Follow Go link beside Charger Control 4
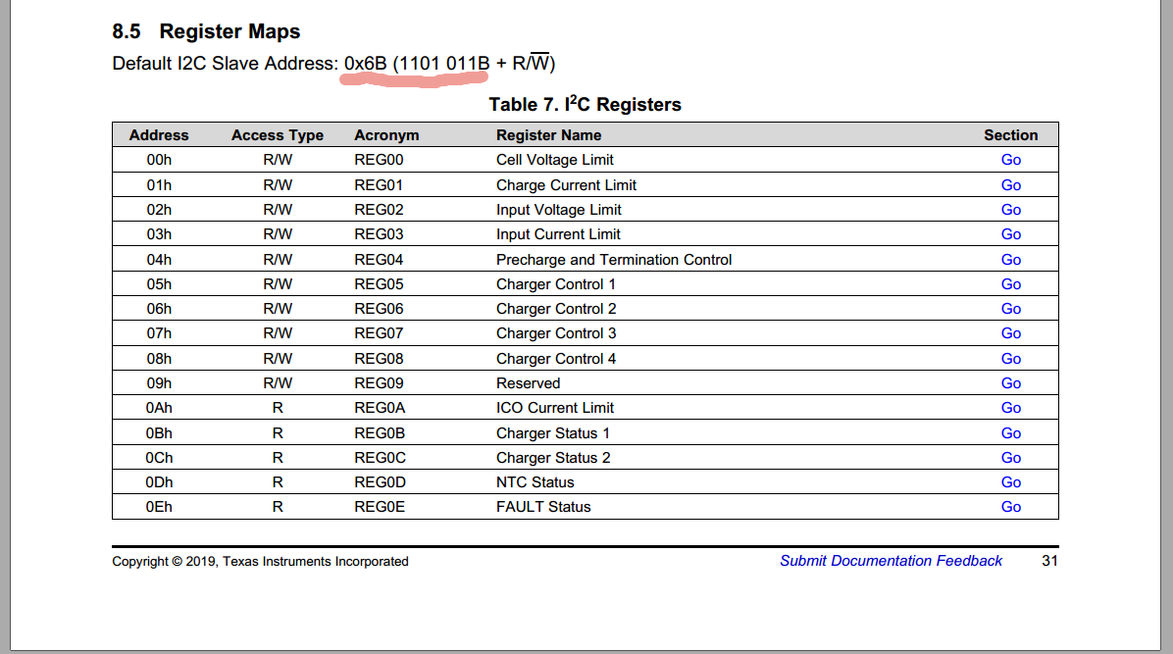Screen dimensions: 1173x654 pos(1010,358)
